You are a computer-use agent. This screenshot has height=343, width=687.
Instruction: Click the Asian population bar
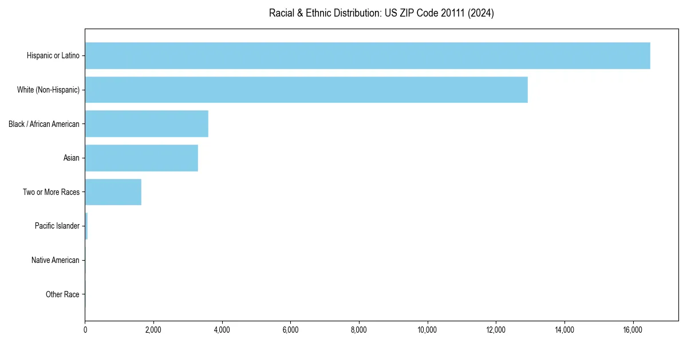coord(141,158)
